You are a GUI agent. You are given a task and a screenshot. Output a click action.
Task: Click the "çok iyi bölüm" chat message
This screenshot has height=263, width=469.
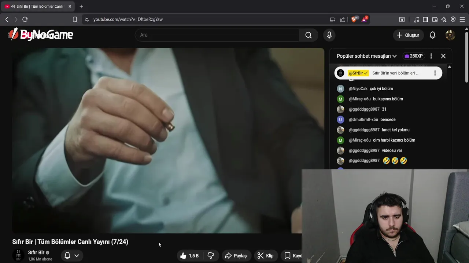pos(381,89)
